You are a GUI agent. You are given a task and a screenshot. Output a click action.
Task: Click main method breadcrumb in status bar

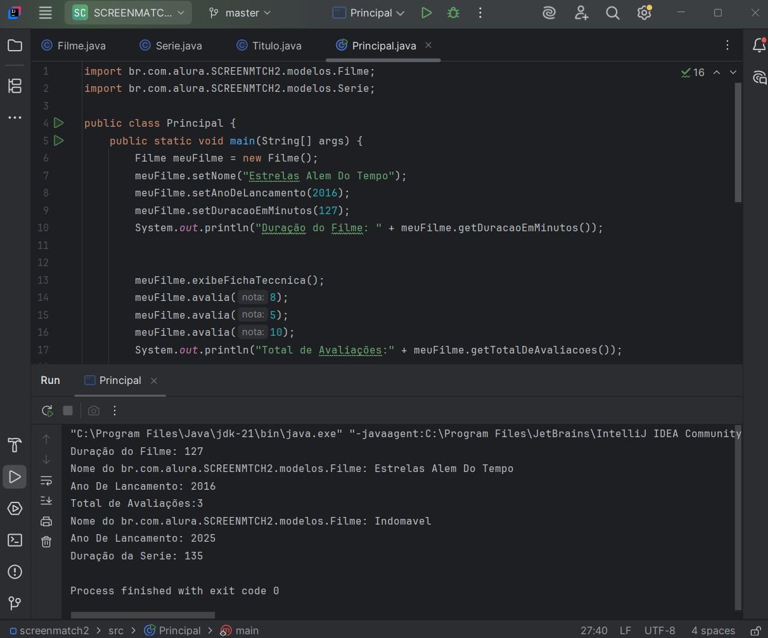point(240,630)
